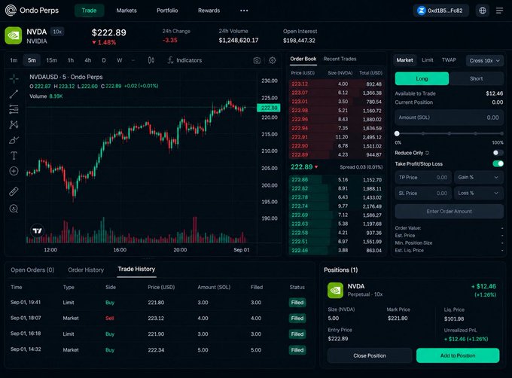The image size is (512, 378).
Task: Open the Trade tab in top navigation
Action: click(89, 11)
